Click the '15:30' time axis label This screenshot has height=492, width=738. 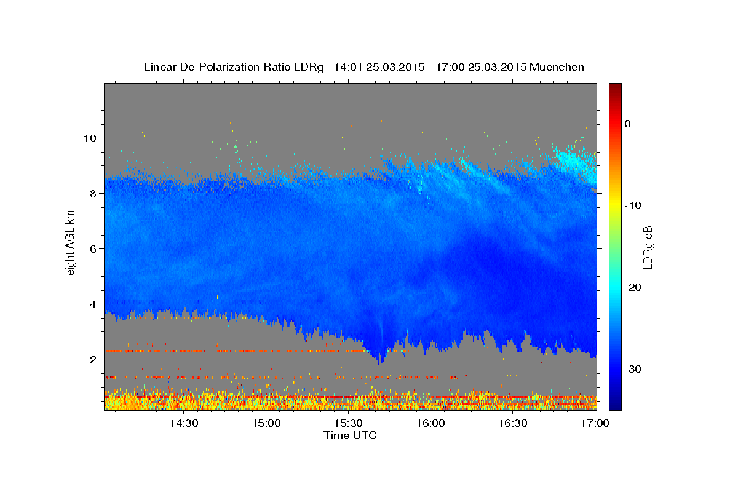coord(349,424)
